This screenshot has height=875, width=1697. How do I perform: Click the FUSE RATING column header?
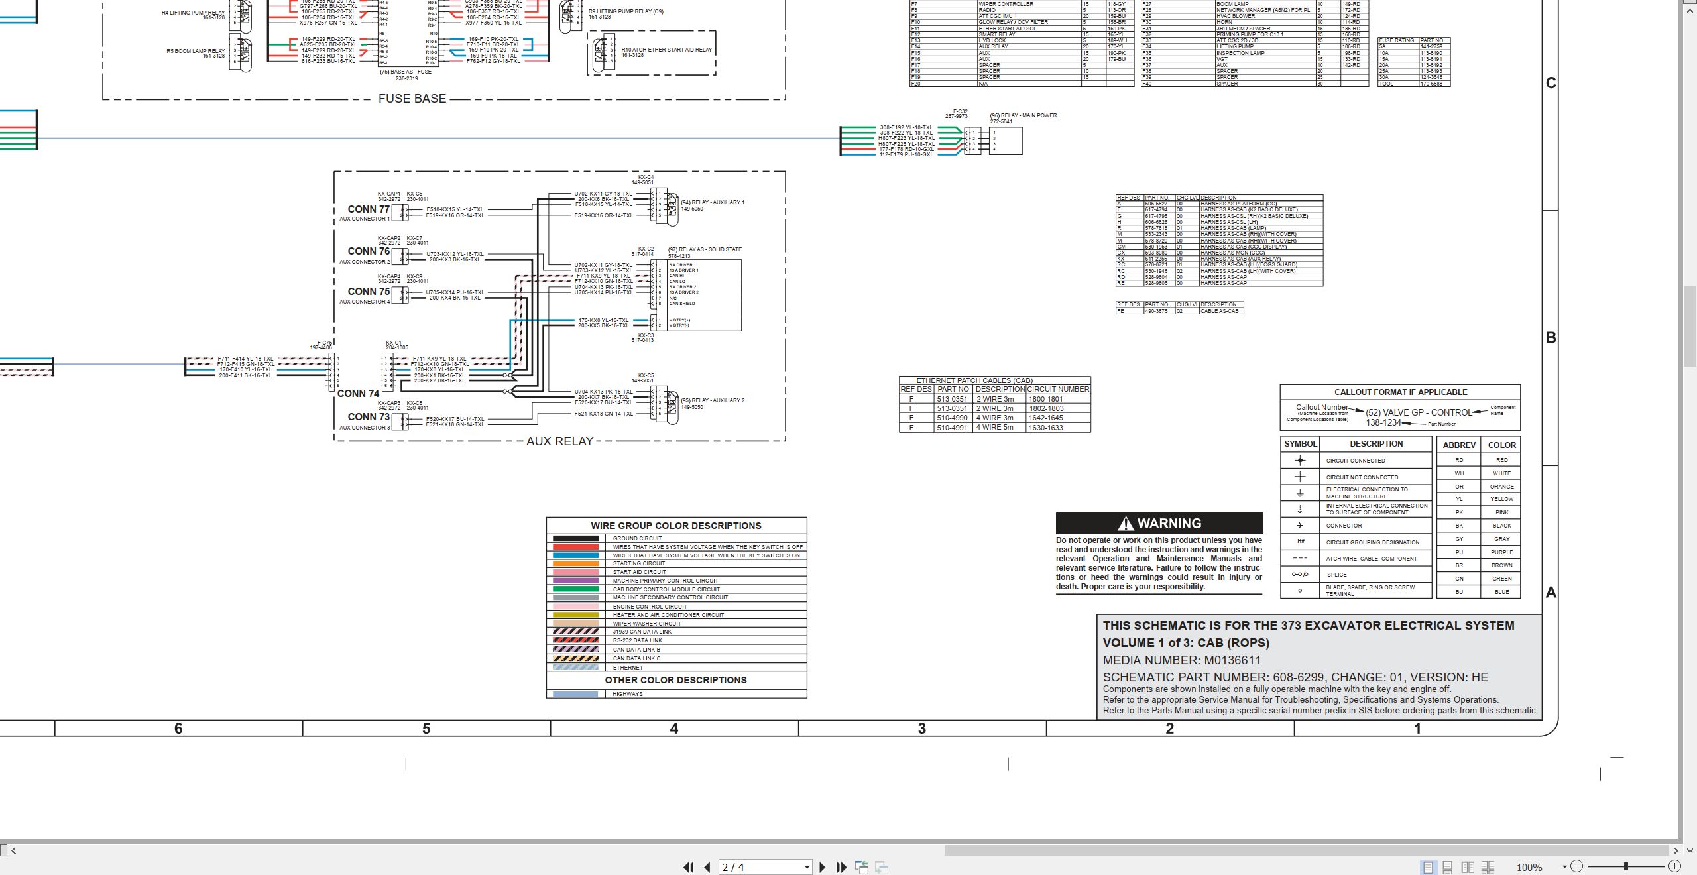[x=1397, y=40]
